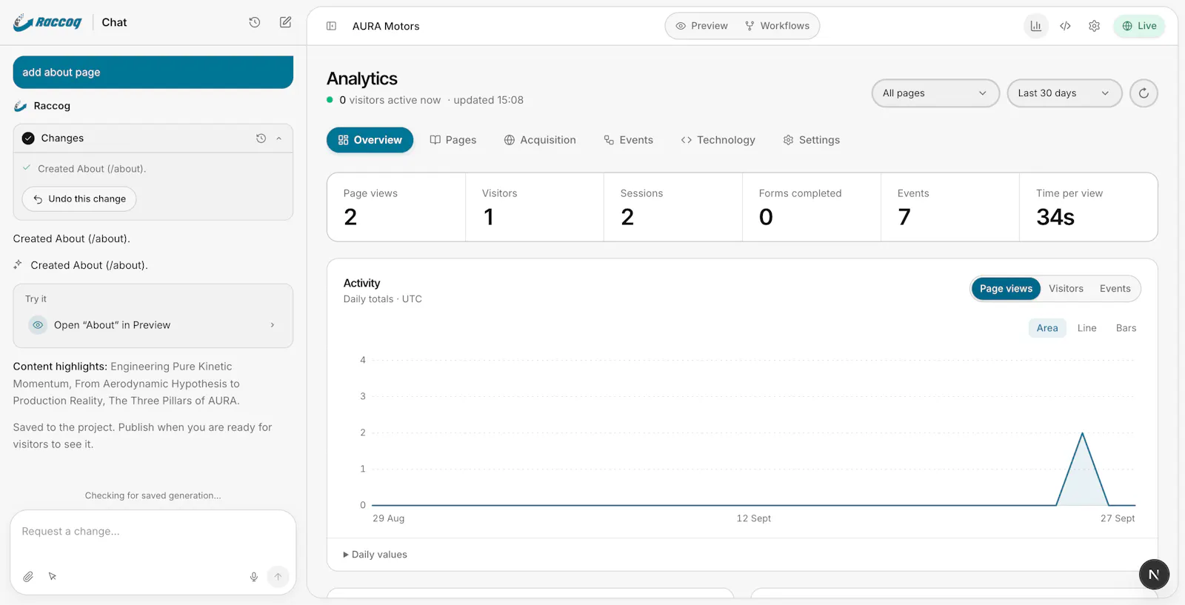The height and width of the screenshot is (605, 1185).
Task: Select the Bars chart style
Action: point(1126,328)
